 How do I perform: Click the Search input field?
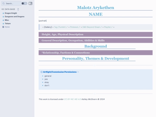coord(11,3)
